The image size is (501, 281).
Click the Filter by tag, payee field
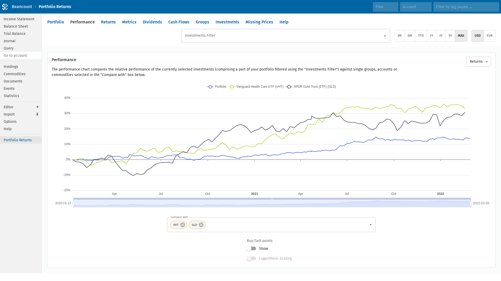point(466,7)
